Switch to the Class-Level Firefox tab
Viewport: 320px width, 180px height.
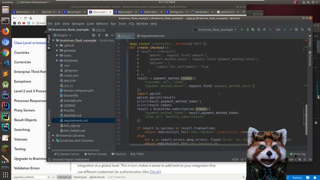(100, 12)
